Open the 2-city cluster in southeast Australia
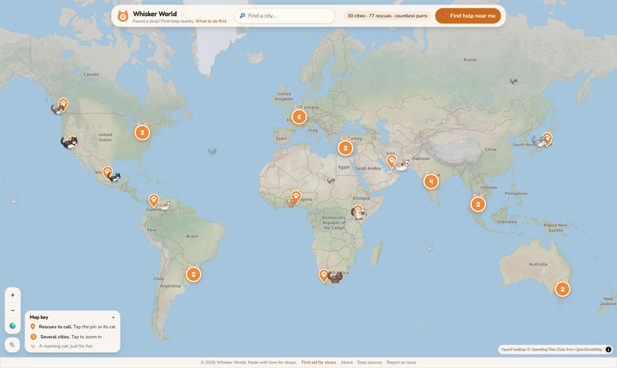The image size is (617, 368). (x=563, y=288)
